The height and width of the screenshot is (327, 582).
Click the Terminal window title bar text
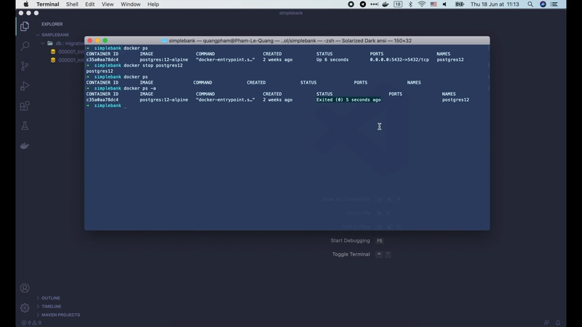click(290, 41)
